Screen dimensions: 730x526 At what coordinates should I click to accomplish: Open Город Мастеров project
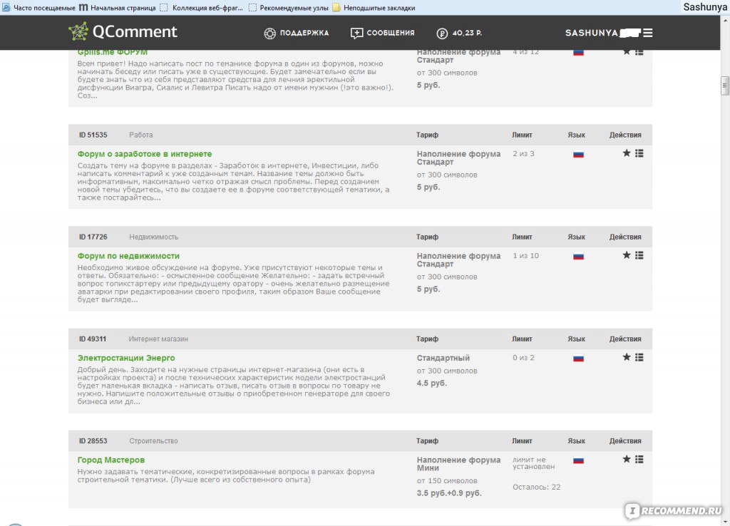110,460
